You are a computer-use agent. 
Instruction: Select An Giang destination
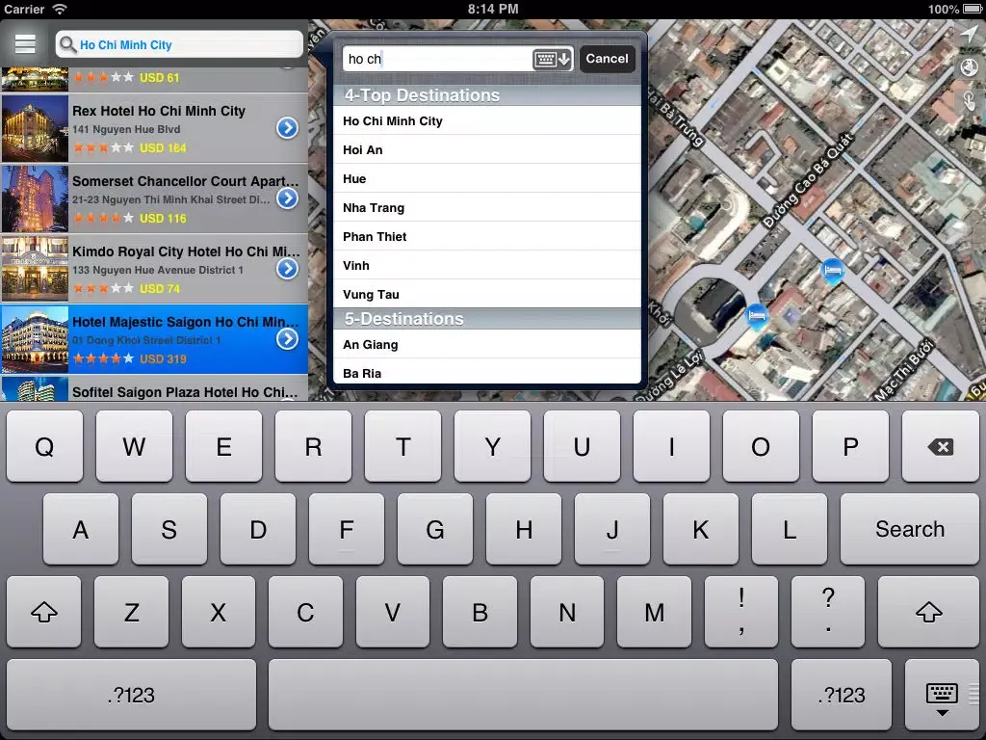point(486,344)
